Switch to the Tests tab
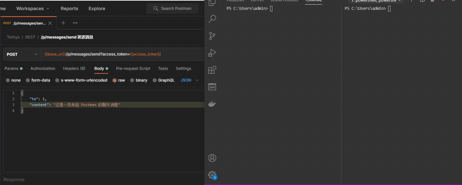The height and width of the screenshot is (185, 462). pos(163,68)
